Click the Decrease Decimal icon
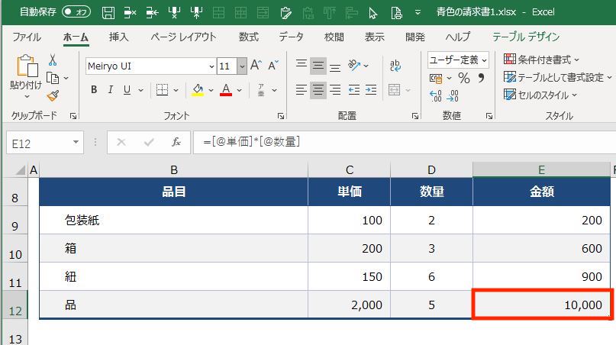 (453, 96)
